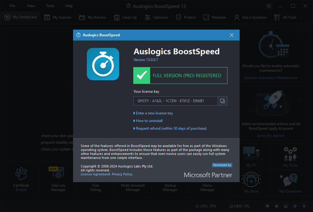313x212 pixels.
Task: Switch to My Dashboard tab
Action: (20, 17)
